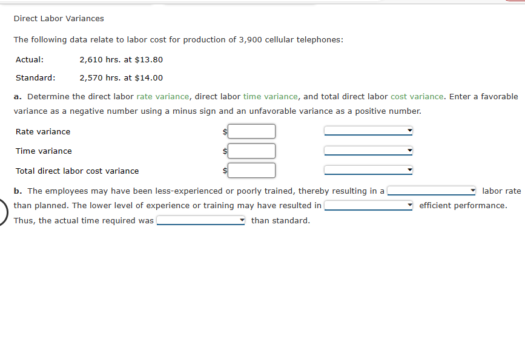Open the efficient performance dropdown
The image size is (525, 351).
point(368,205)
